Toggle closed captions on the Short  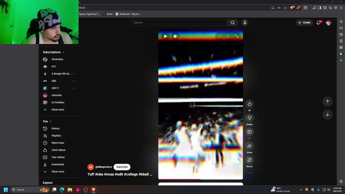click(219, 36)
